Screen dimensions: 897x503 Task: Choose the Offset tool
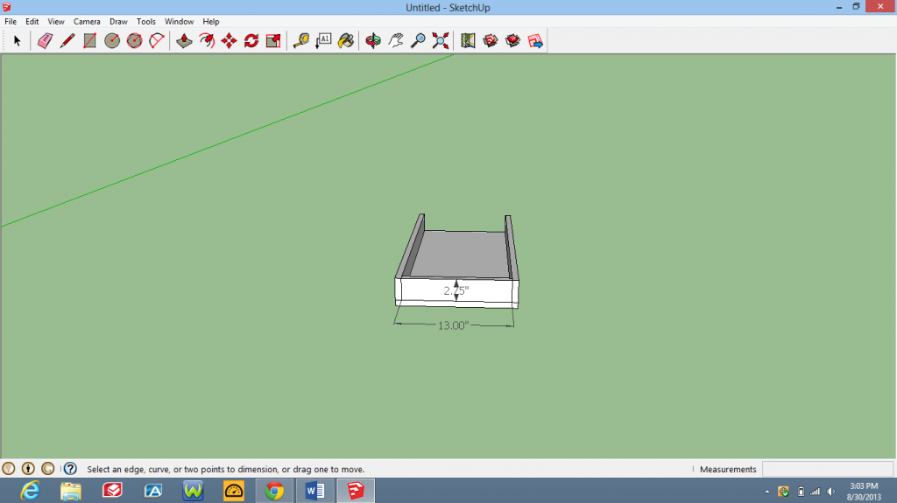tap(207, 40)
